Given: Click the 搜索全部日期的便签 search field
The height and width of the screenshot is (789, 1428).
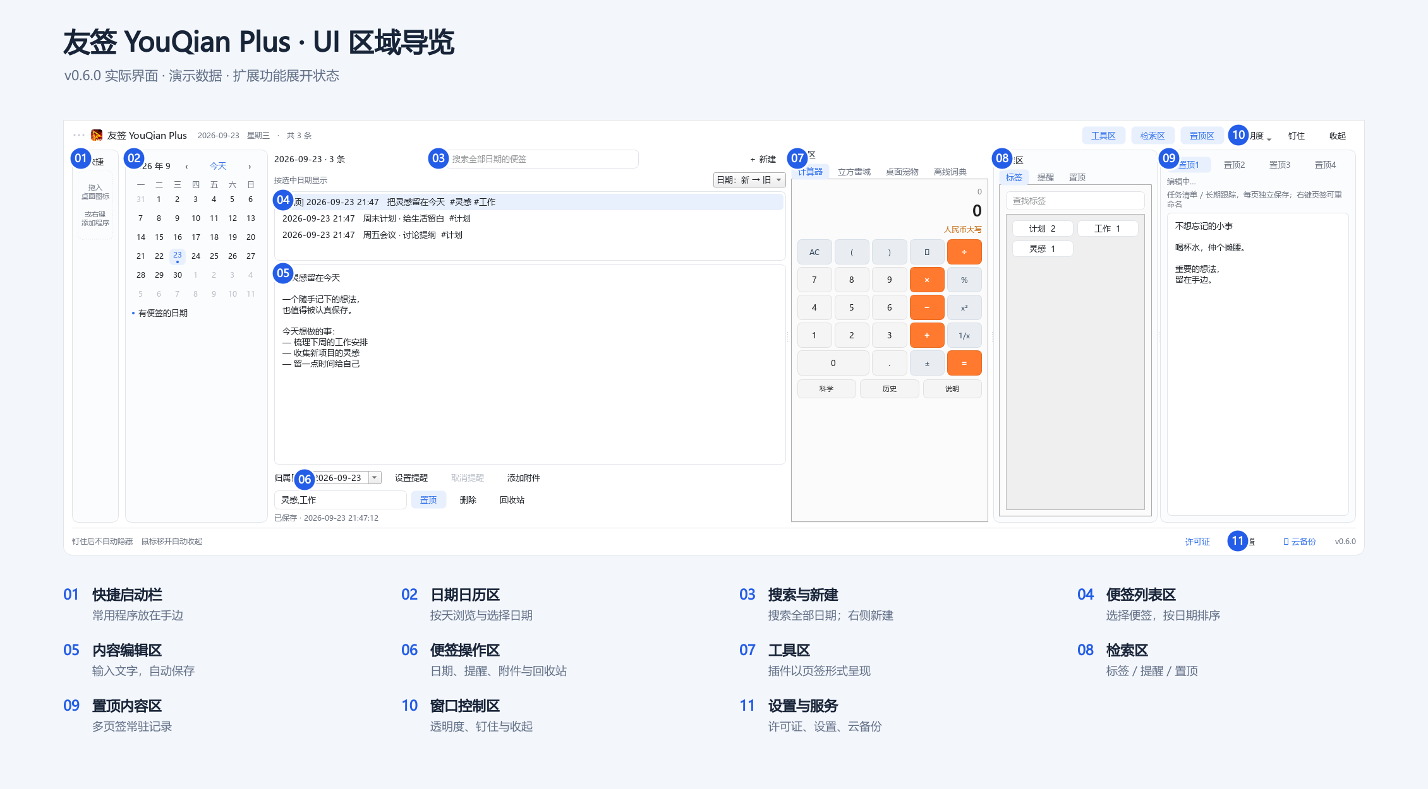Looking at the screenshot, I should 542,159.
